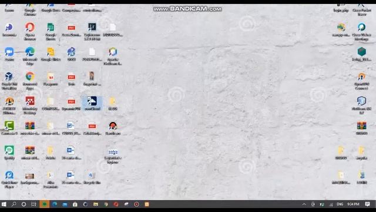This screenshot has width=376, height=212.
Task: Select the Oracle VM VirtualBox shortcut
Action: tap(9, 81)
